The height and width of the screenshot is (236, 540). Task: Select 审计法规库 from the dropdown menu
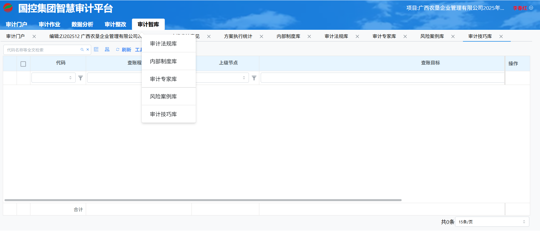pyautogui.click(x=163, y=44)
